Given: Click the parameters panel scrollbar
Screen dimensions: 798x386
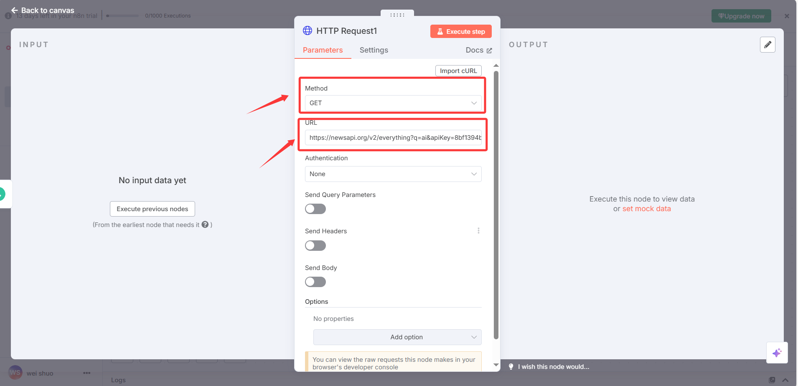Looking at the screenshot, I should coord(496,205).
